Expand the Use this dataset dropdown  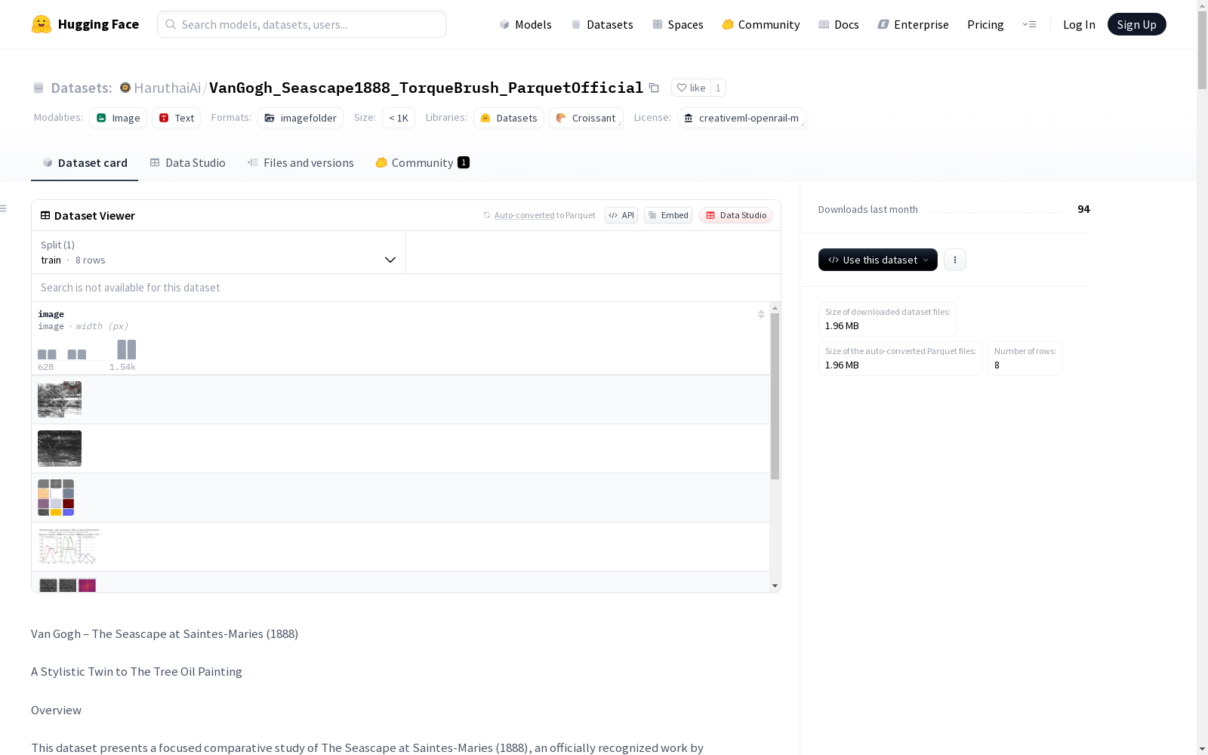(878, 260)
